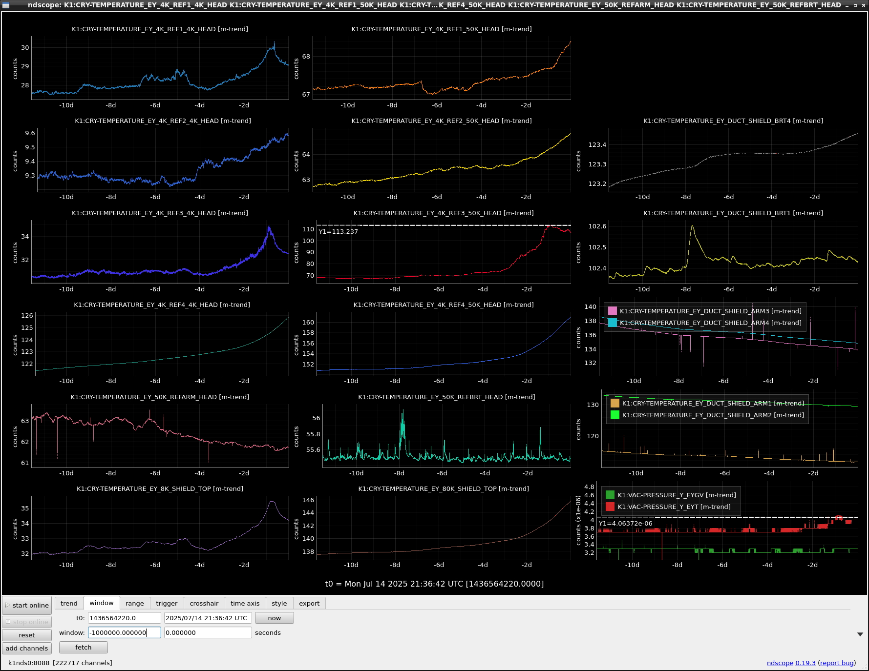Click the now button
This screenshot has width=869, height=671.
[275, 618]
